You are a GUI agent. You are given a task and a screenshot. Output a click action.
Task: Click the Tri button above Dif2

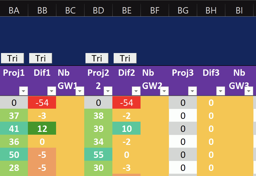(x=125, y=58)
